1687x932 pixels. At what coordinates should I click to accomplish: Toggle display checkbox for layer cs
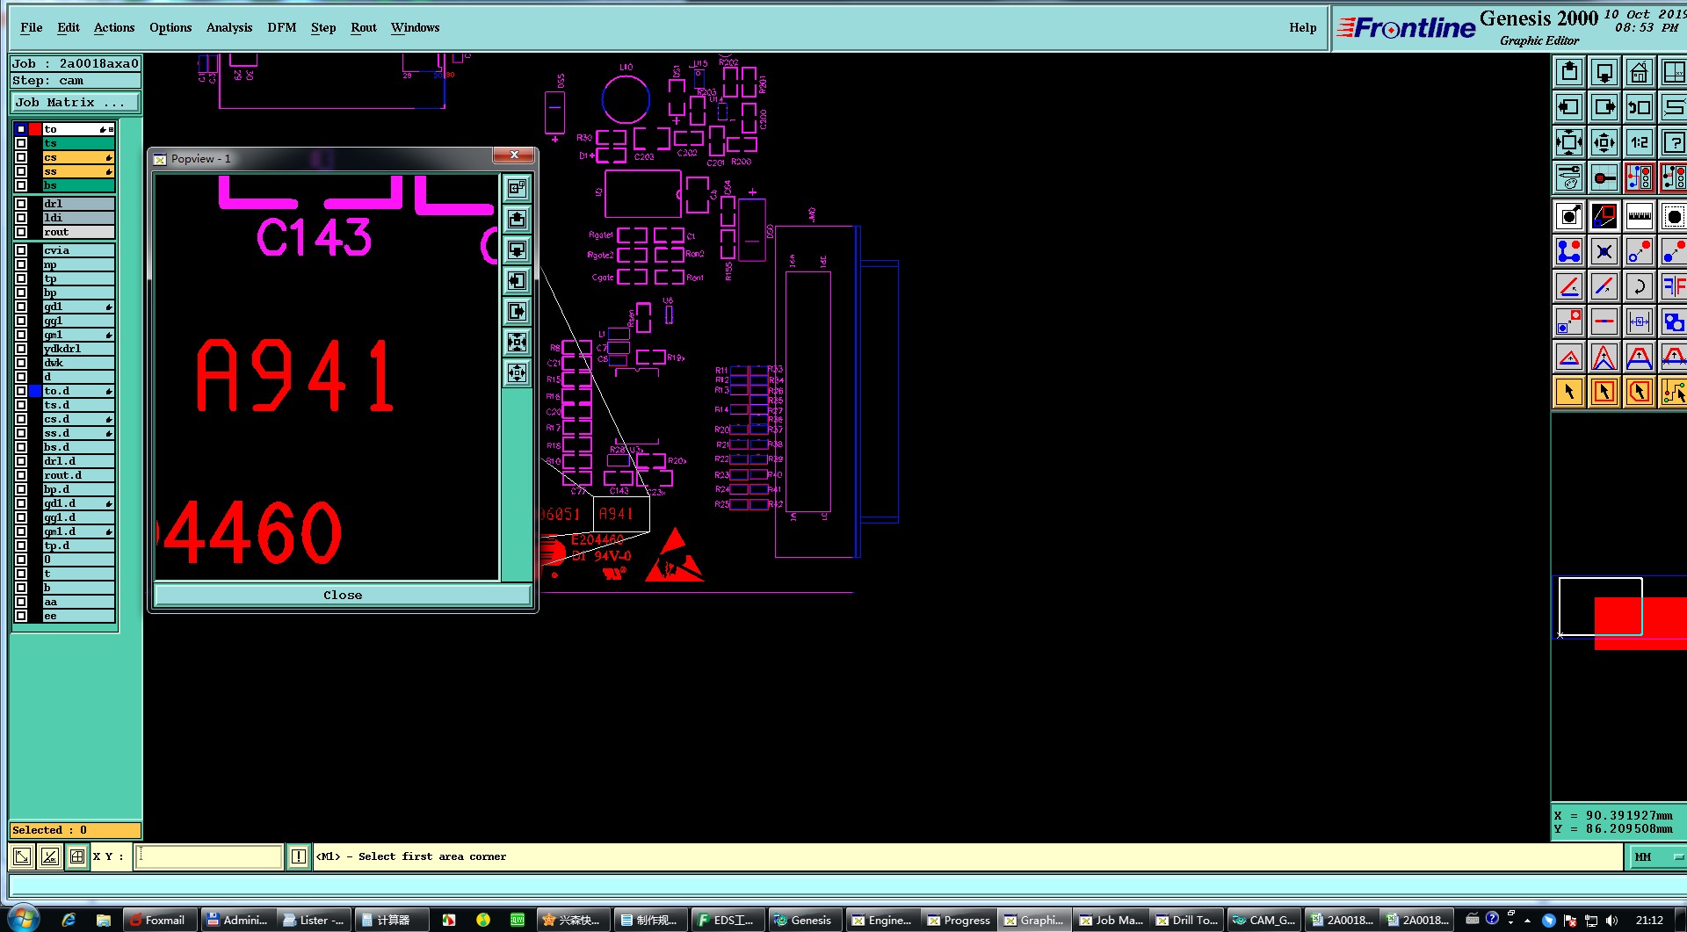[x=21, y=157]
